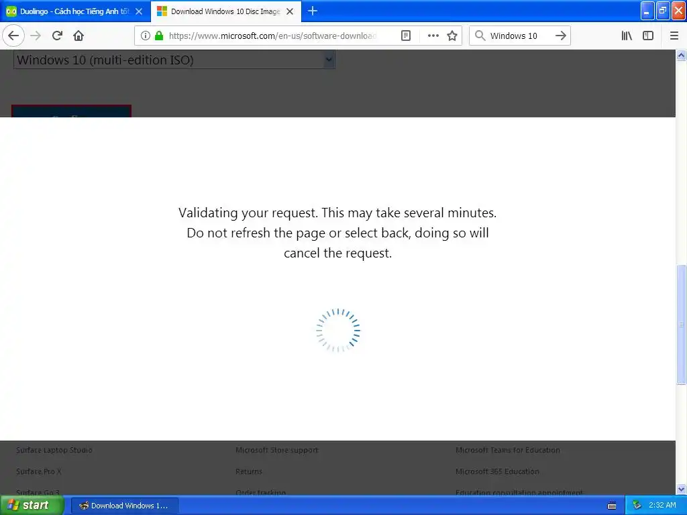Open Microsoft Store support link
Viewport: 687px width, 515px height.
(x=277, y=450)
